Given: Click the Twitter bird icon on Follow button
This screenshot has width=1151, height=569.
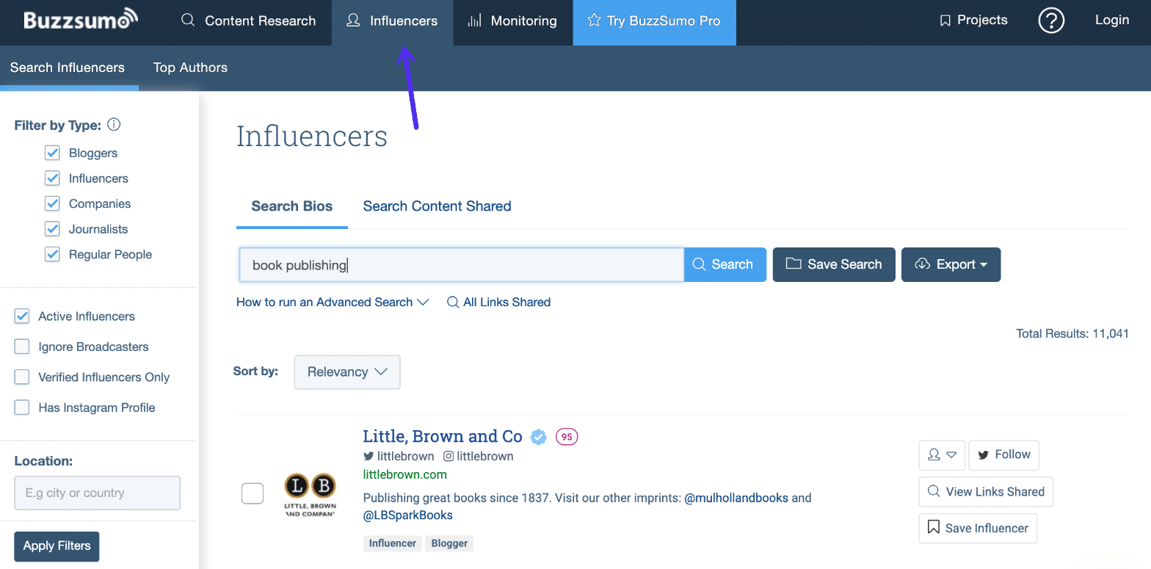Looking at the screenshot, I should pos(984,454).
